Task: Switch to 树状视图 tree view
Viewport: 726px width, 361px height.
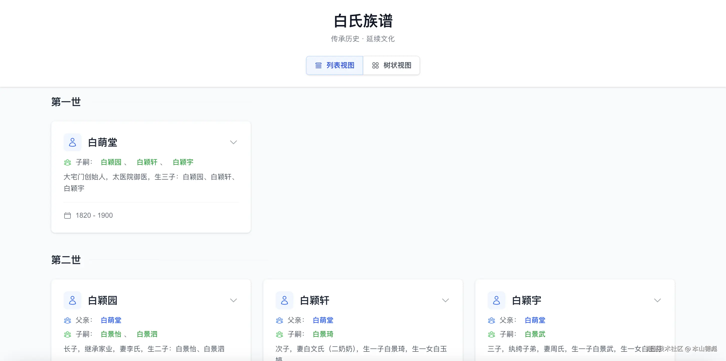Action: click(391, 65)
